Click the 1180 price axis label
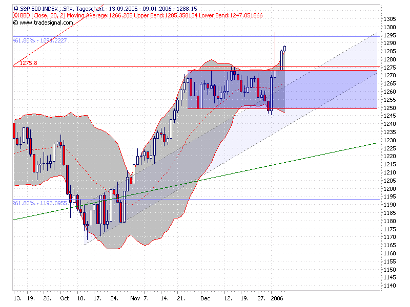410x307 pixels. point(389,221)
